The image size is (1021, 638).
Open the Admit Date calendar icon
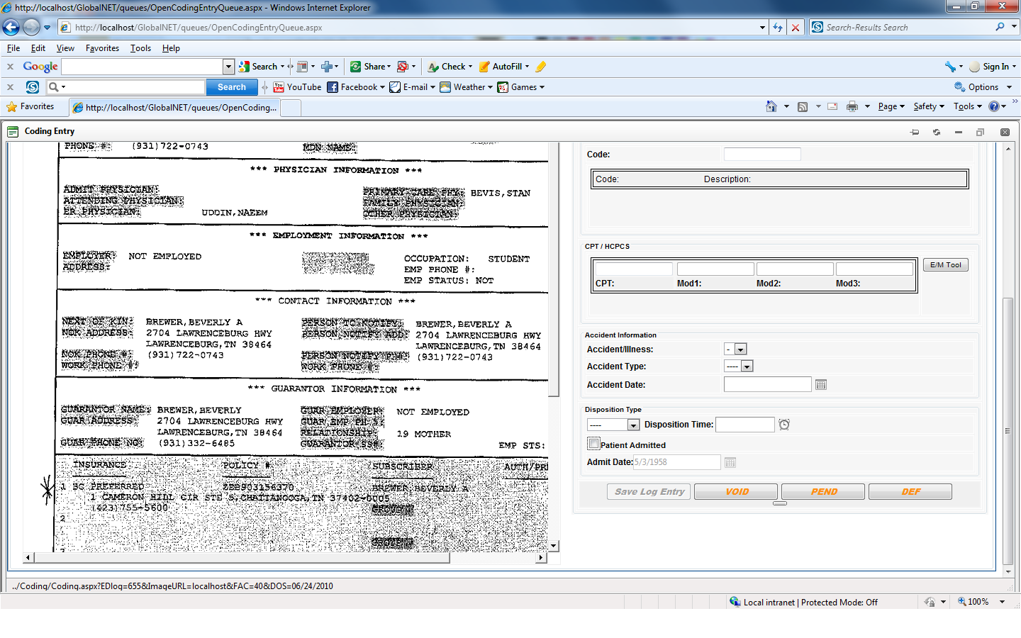pos(730,463)
